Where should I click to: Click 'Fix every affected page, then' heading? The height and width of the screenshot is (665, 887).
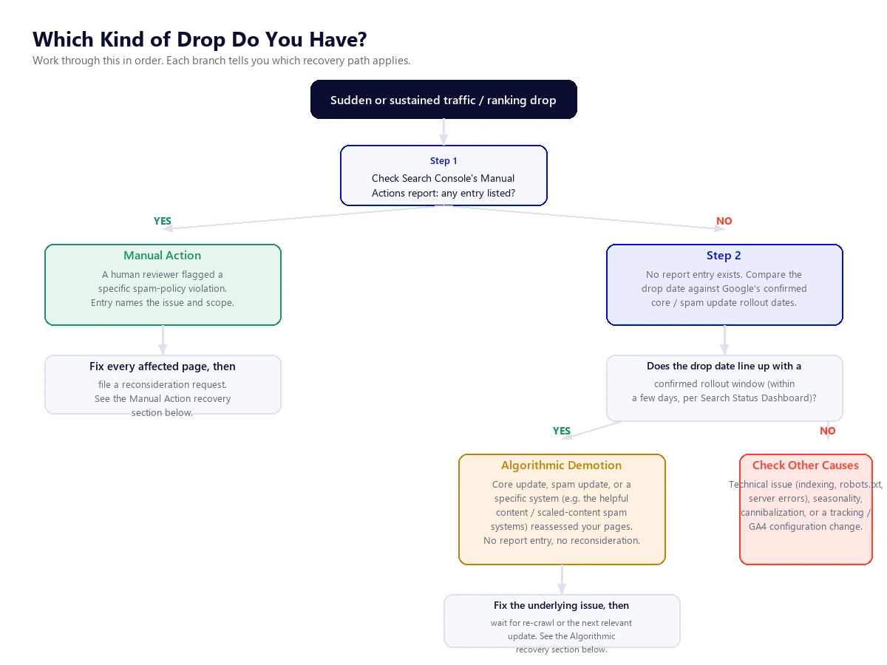(x=163, y=366)
